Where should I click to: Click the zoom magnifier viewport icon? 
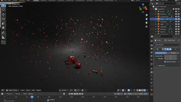click(146, 15)
